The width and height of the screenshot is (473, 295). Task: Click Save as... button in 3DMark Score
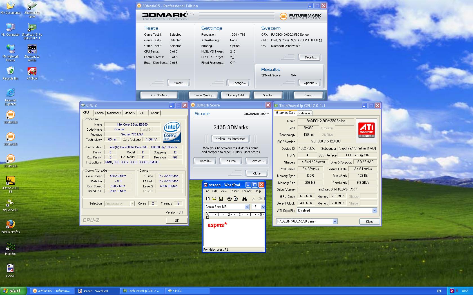click(x=257, y=161)
